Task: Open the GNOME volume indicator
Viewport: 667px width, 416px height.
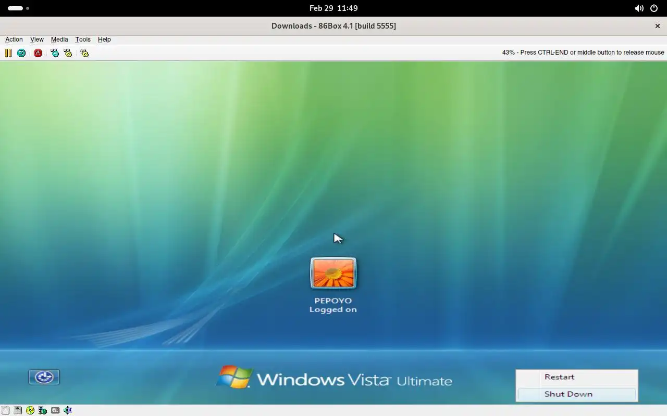Action: click(639, 8)
